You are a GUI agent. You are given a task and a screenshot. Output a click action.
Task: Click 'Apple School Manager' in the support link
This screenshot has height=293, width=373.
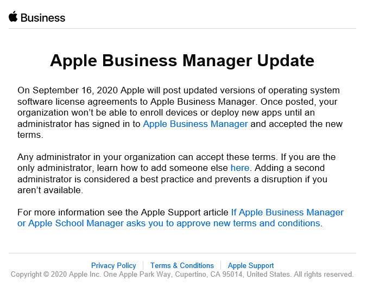pos(76,224)
